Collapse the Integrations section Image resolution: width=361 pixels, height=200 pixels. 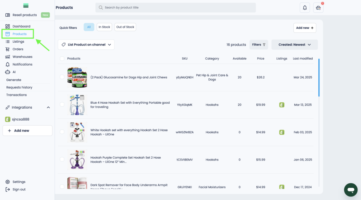[48, 108]
